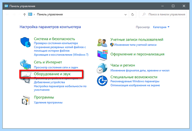The image size is (192, 131).
Task: Click the Специальные возможности blue circle icon
Action: tap(102, 81)
